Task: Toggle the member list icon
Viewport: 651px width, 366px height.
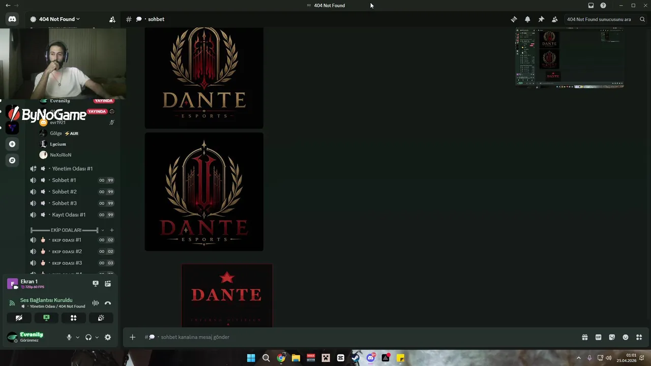Action: coord(555,19)
